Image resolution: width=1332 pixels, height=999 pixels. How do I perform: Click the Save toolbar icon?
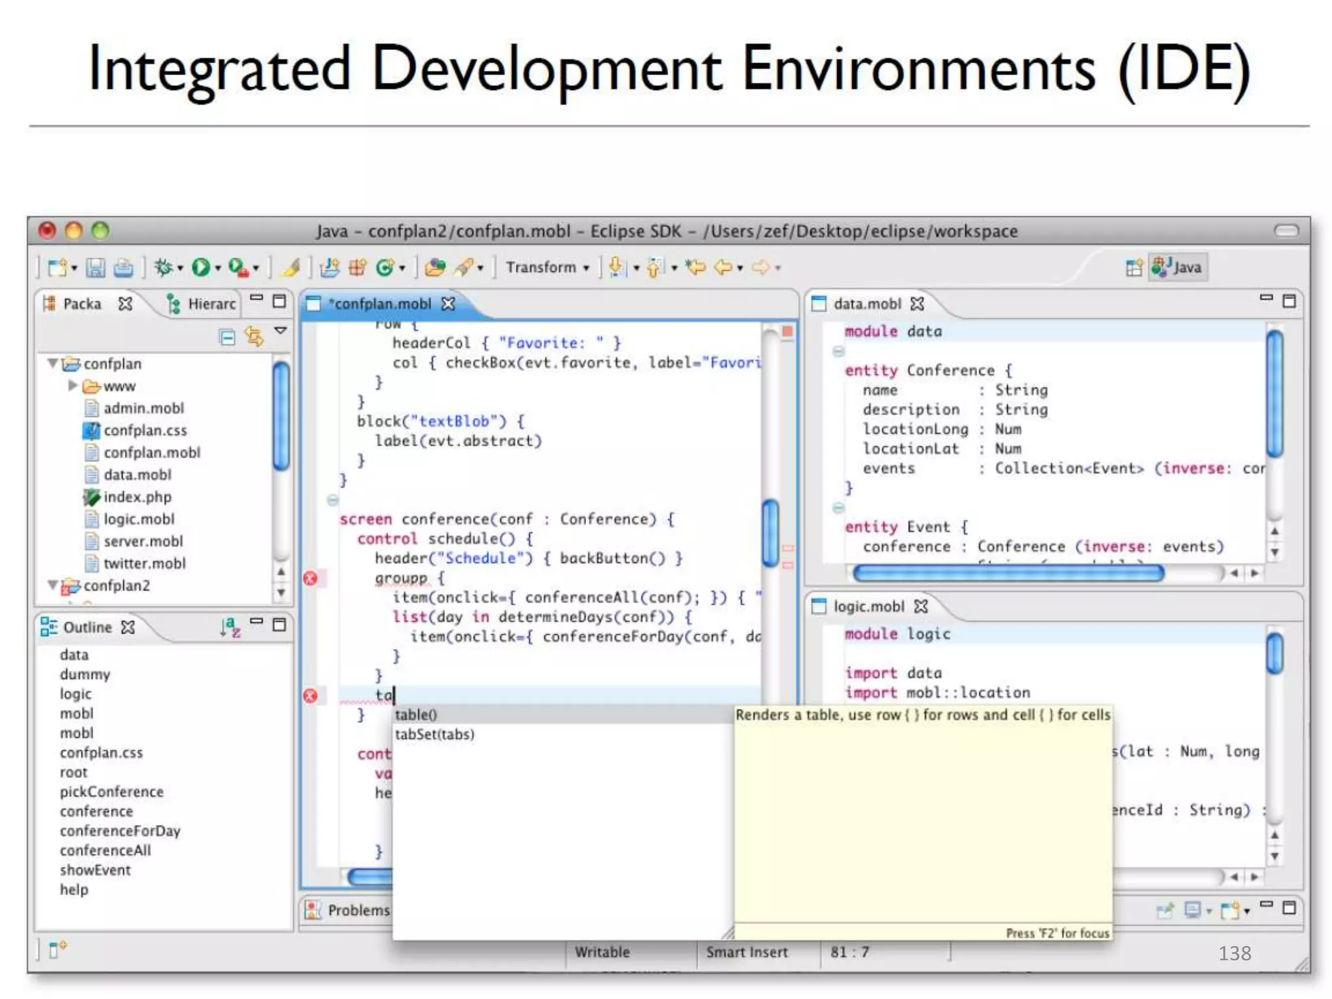[96, 267]
